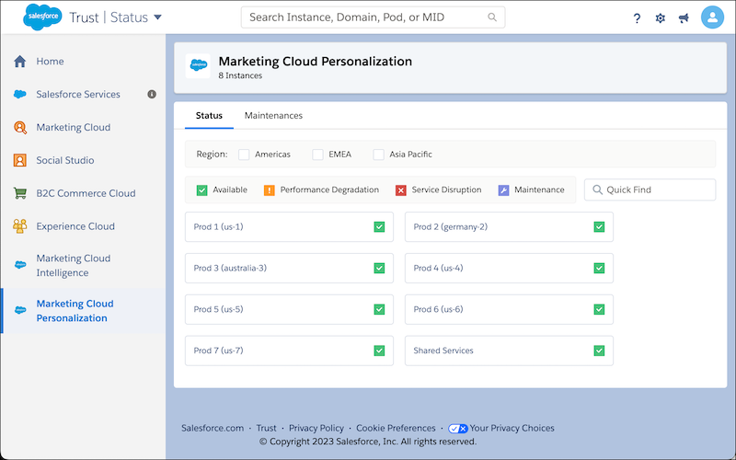
Task: Click the Salesforce logo beside page title
Action: click(198, 65)
